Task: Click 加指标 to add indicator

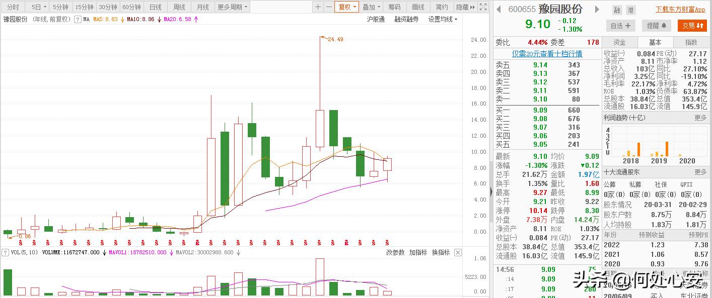Action: [x=418, y=252]
